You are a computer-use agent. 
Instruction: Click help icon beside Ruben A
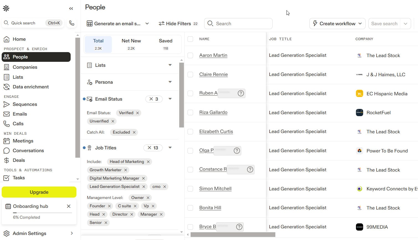click(x=241, y=93)
